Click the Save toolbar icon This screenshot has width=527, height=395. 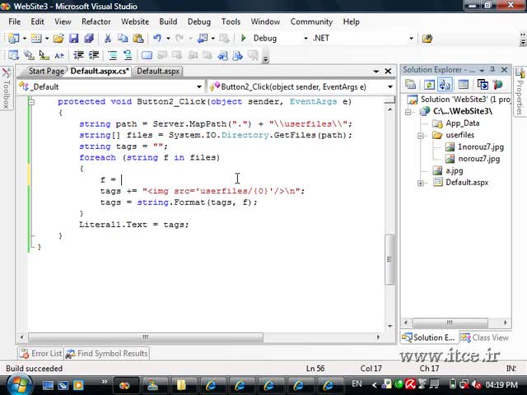click(x=73, y=39)
